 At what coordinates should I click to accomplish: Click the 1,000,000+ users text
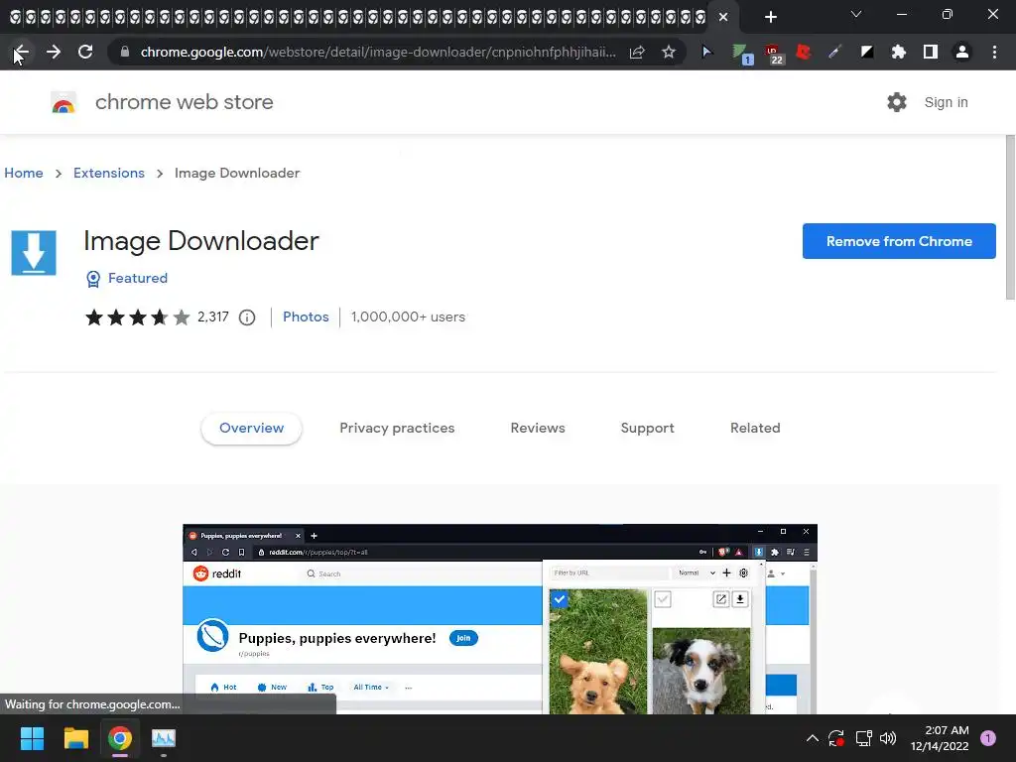[x=408, y=317]
